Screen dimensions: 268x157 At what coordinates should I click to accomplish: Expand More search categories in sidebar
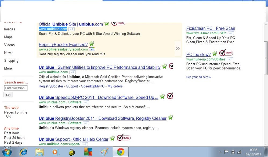8,68
